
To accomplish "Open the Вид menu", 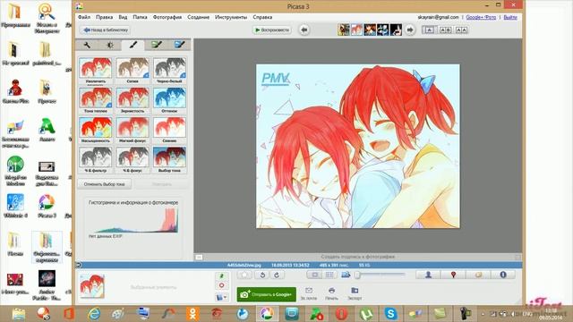I will point(123,17).
